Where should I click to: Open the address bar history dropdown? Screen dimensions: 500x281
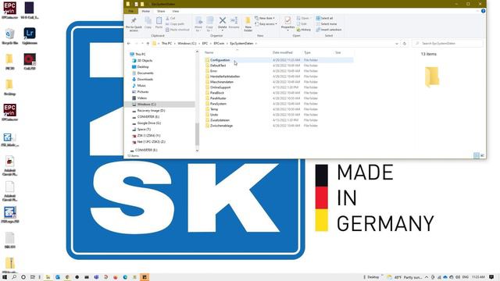[x=396, y=44]
